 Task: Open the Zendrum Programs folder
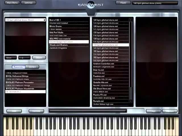69,48
